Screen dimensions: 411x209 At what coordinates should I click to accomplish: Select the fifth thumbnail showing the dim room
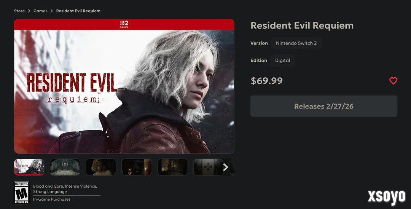pyautogui.click(x=172, y=167)
